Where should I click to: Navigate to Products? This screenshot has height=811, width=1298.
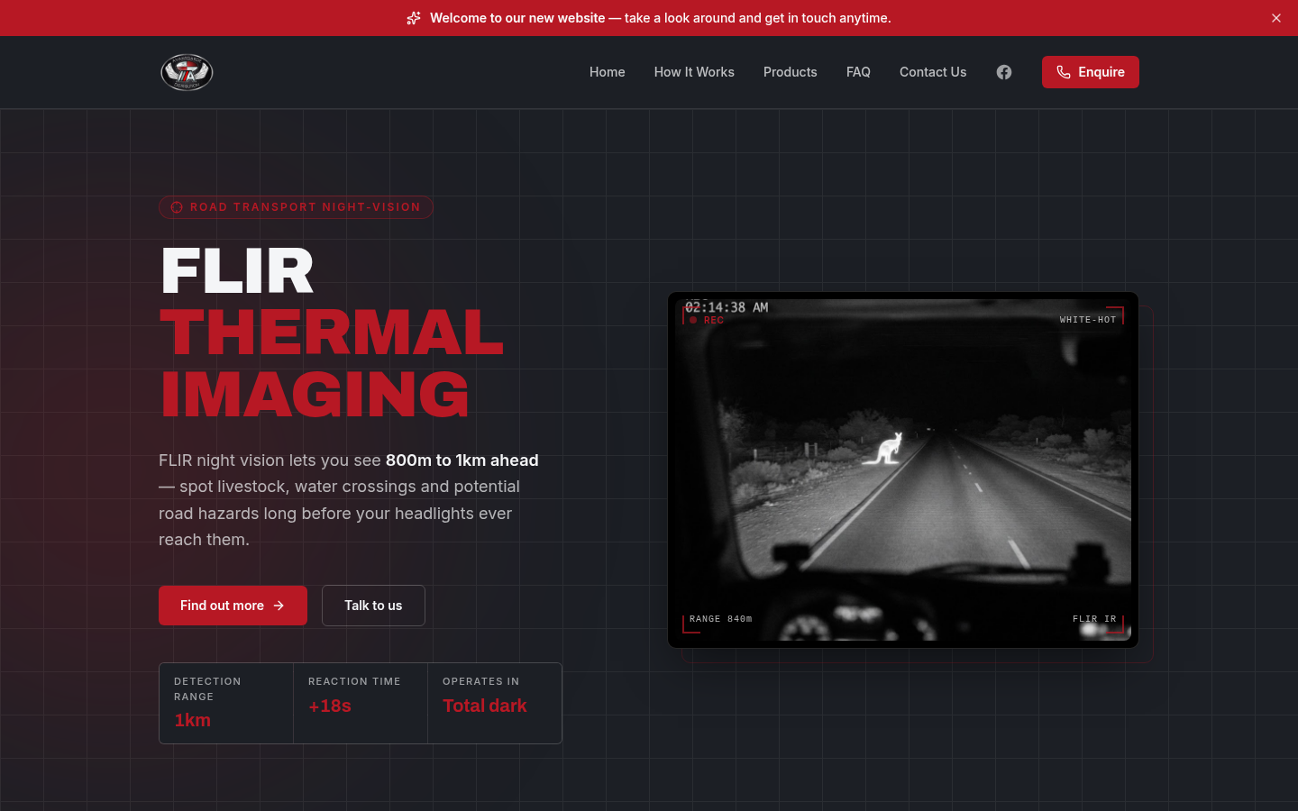791,72
